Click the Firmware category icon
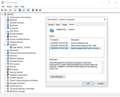120x97 pixels. click(x=8, y=36)
